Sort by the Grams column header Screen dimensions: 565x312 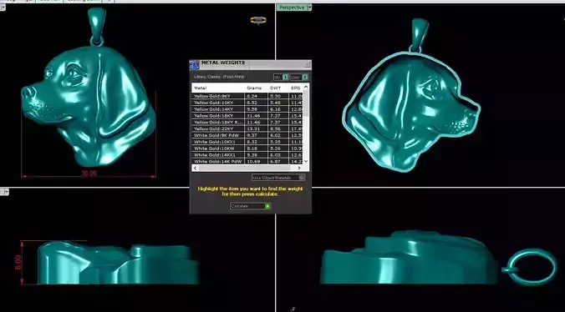click(x=256, y=88)
